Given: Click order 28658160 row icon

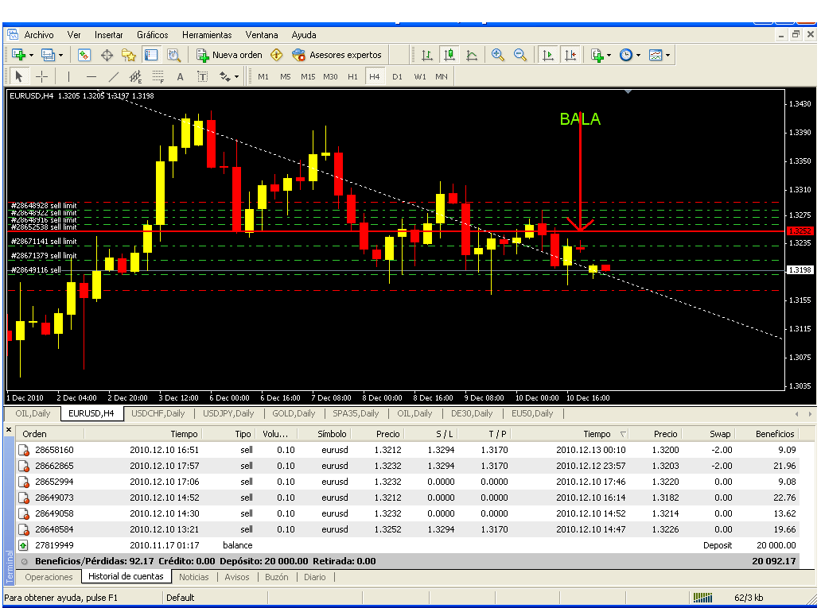Looking at the screenshot, I should coord(24,450).
